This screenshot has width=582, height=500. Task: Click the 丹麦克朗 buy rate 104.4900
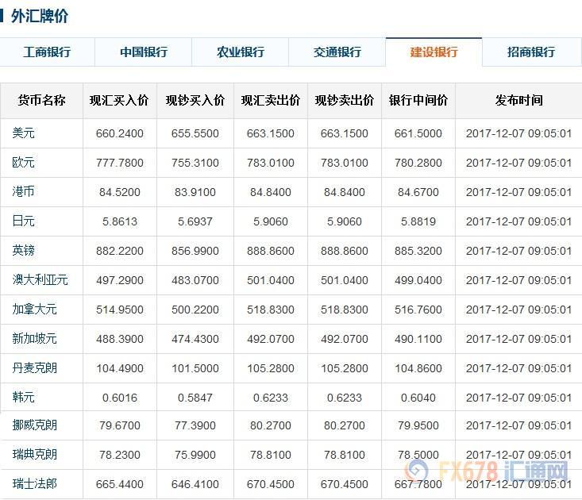pyautogui.click(x=120, y=368)
